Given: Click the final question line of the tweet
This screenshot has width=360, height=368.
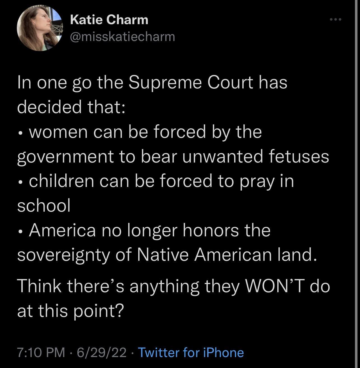Looking at the screenshot, I should 174,298.
